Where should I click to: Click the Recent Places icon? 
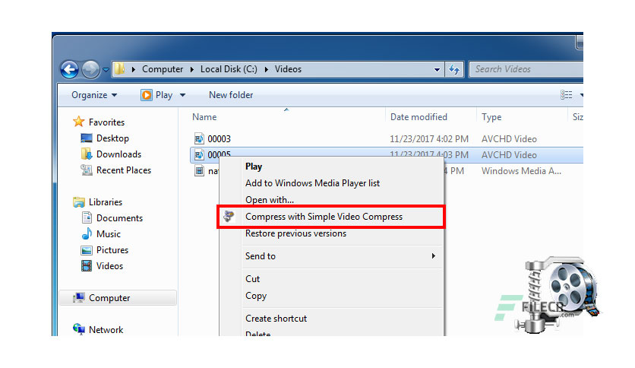(87, 170)
